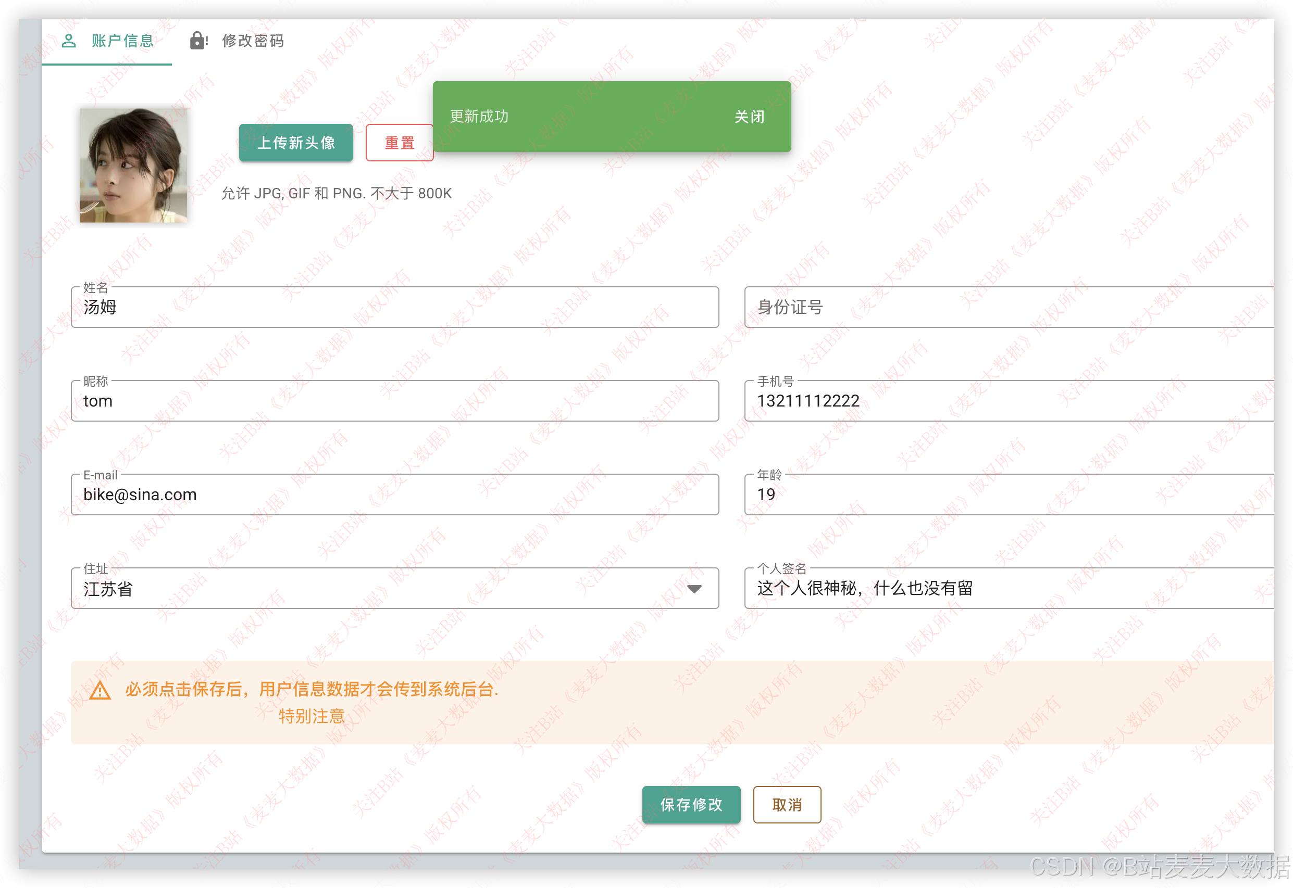Click the 上传新头像 button

[296, 143]
